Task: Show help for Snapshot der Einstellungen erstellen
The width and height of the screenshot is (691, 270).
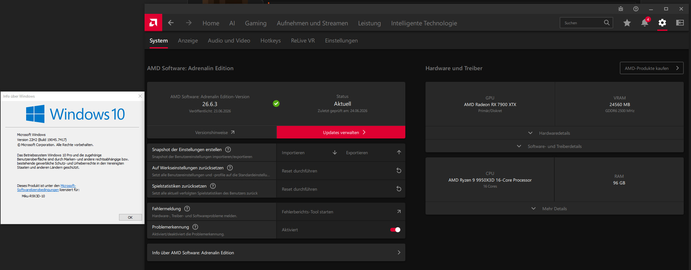Action: click(228, 149)
